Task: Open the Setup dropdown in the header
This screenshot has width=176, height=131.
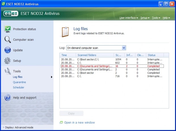Action: (x=145, y=18)
